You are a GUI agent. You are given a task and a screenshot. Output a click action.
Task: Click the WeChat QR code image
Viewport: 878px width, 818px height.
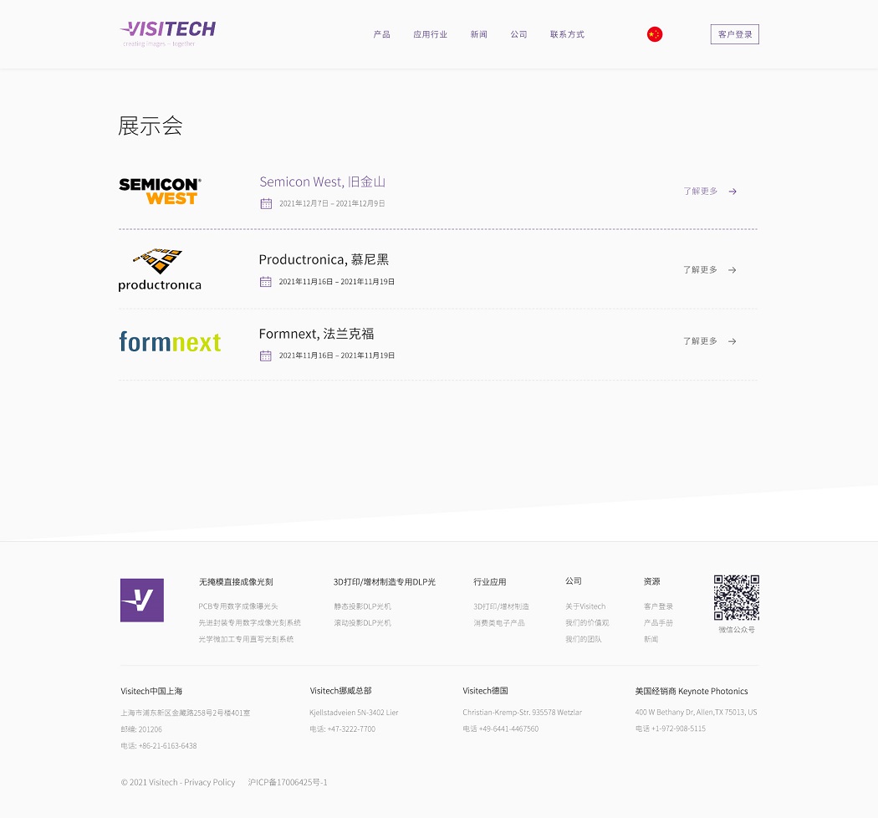click(x=737, y=597)
